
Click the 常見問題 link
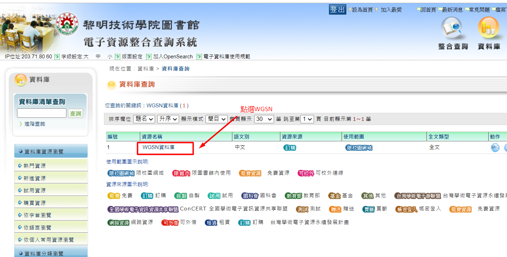(479, 10)
